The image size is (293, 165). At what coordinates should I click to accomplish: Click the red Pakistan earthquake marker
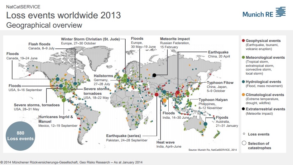[156, 94]
